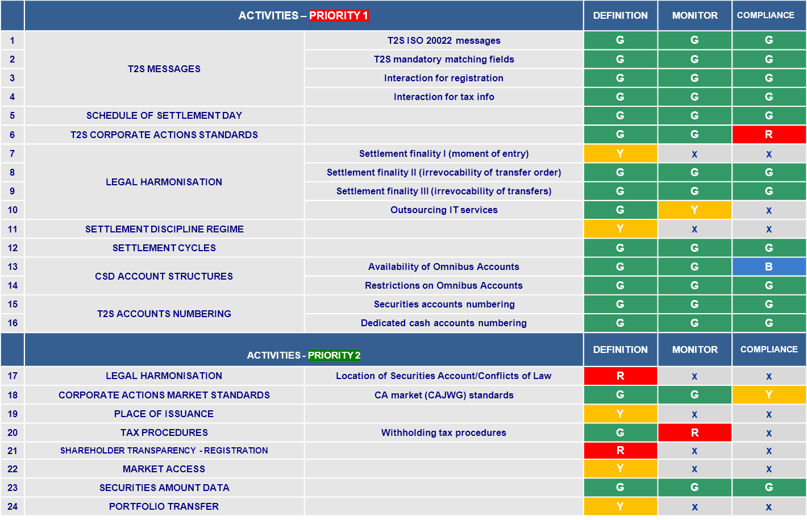The image size is (807, 520).
Task: Click the red PRIORITY 1 header label
Action: coord(339,15)
